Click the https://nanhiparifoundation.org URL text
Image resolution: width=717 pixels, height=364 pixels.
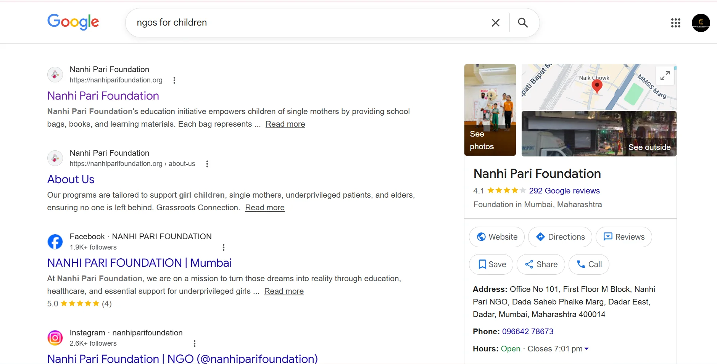pos(116,80)
